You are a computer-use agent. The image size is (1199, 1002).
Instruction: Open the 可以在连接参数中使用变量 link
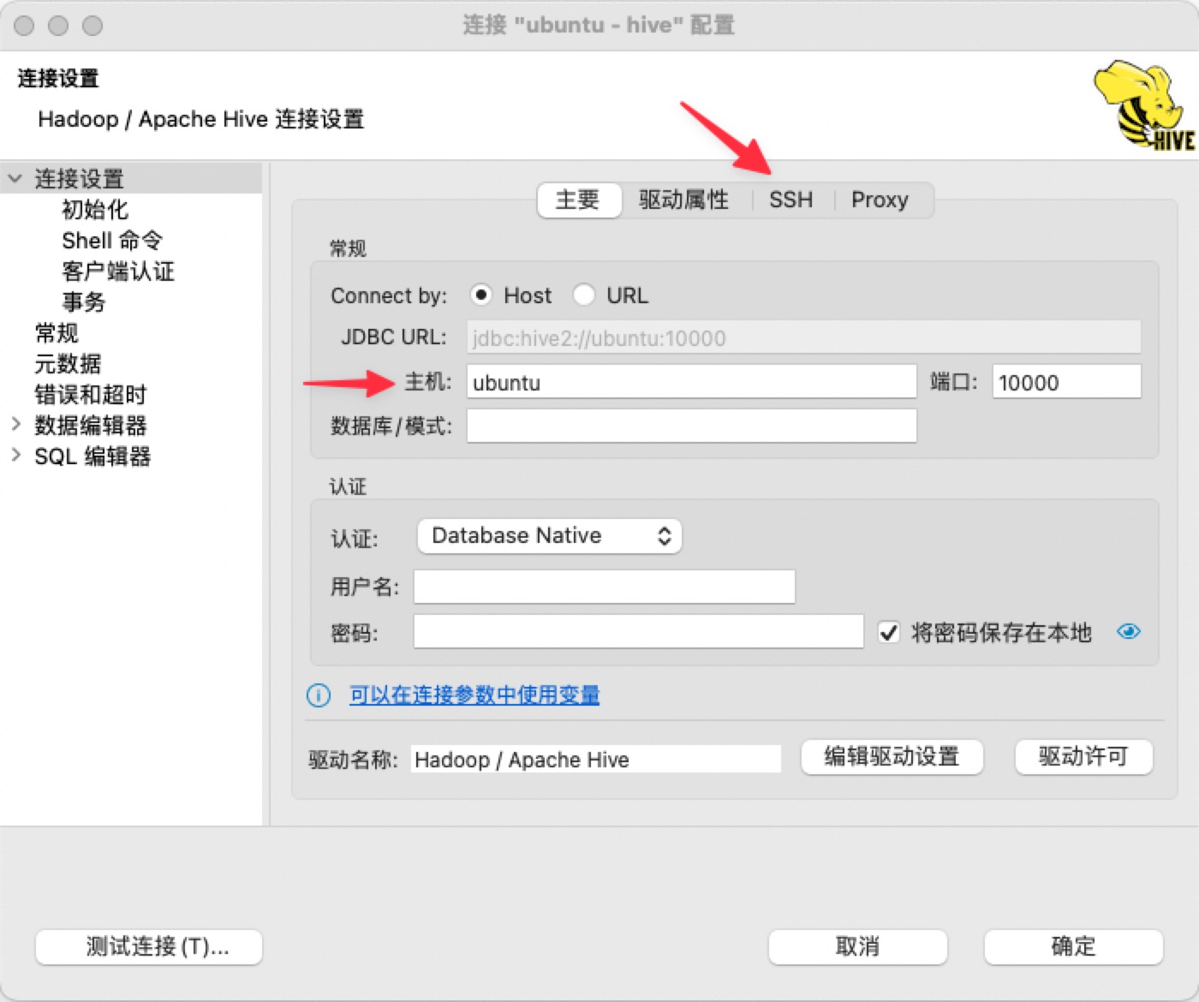point(474,695)
